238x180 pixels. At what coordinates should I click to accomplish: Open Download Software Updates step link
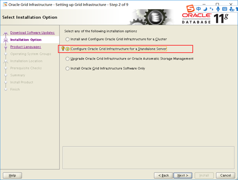point(32,33)
